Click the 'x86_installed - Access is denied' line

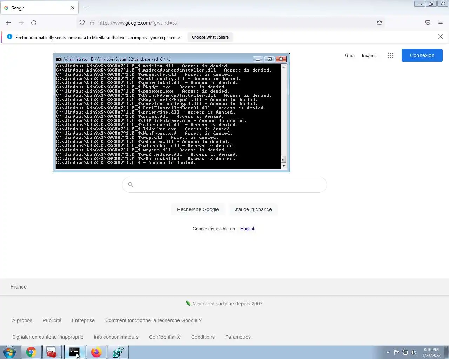click(146, 158)
